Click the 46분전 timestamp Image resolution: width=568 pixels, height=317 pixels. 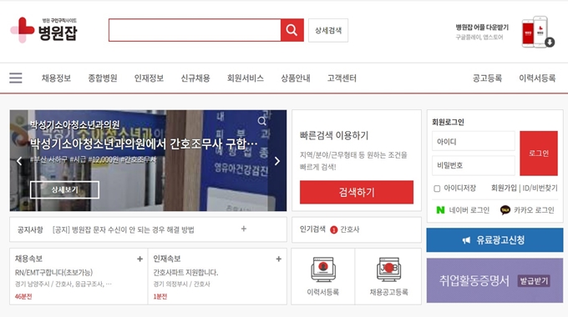tap(23, 296)
